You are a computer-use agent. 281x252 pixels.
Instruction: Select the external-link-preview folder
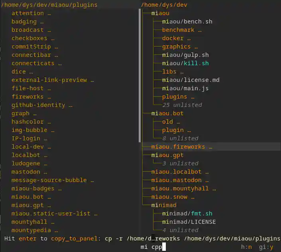[x=49, y=80]
